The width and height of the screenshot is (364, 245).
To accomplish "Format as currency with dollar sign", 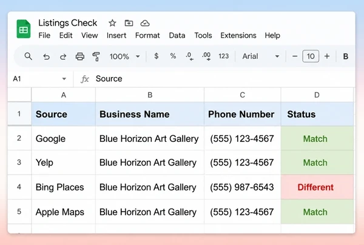I will pos(157,56).
